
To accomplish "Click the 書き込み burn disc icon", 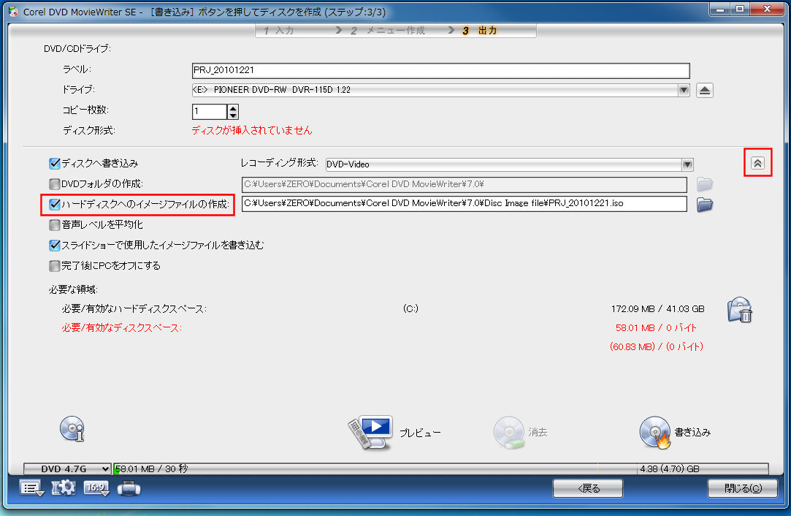I will pyautogui.click(x=655, y=432).
